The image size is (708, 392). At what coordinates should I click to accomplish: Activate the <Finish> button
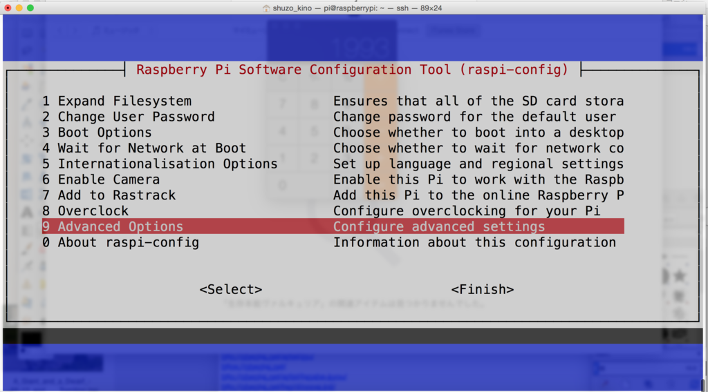(482, 289)
